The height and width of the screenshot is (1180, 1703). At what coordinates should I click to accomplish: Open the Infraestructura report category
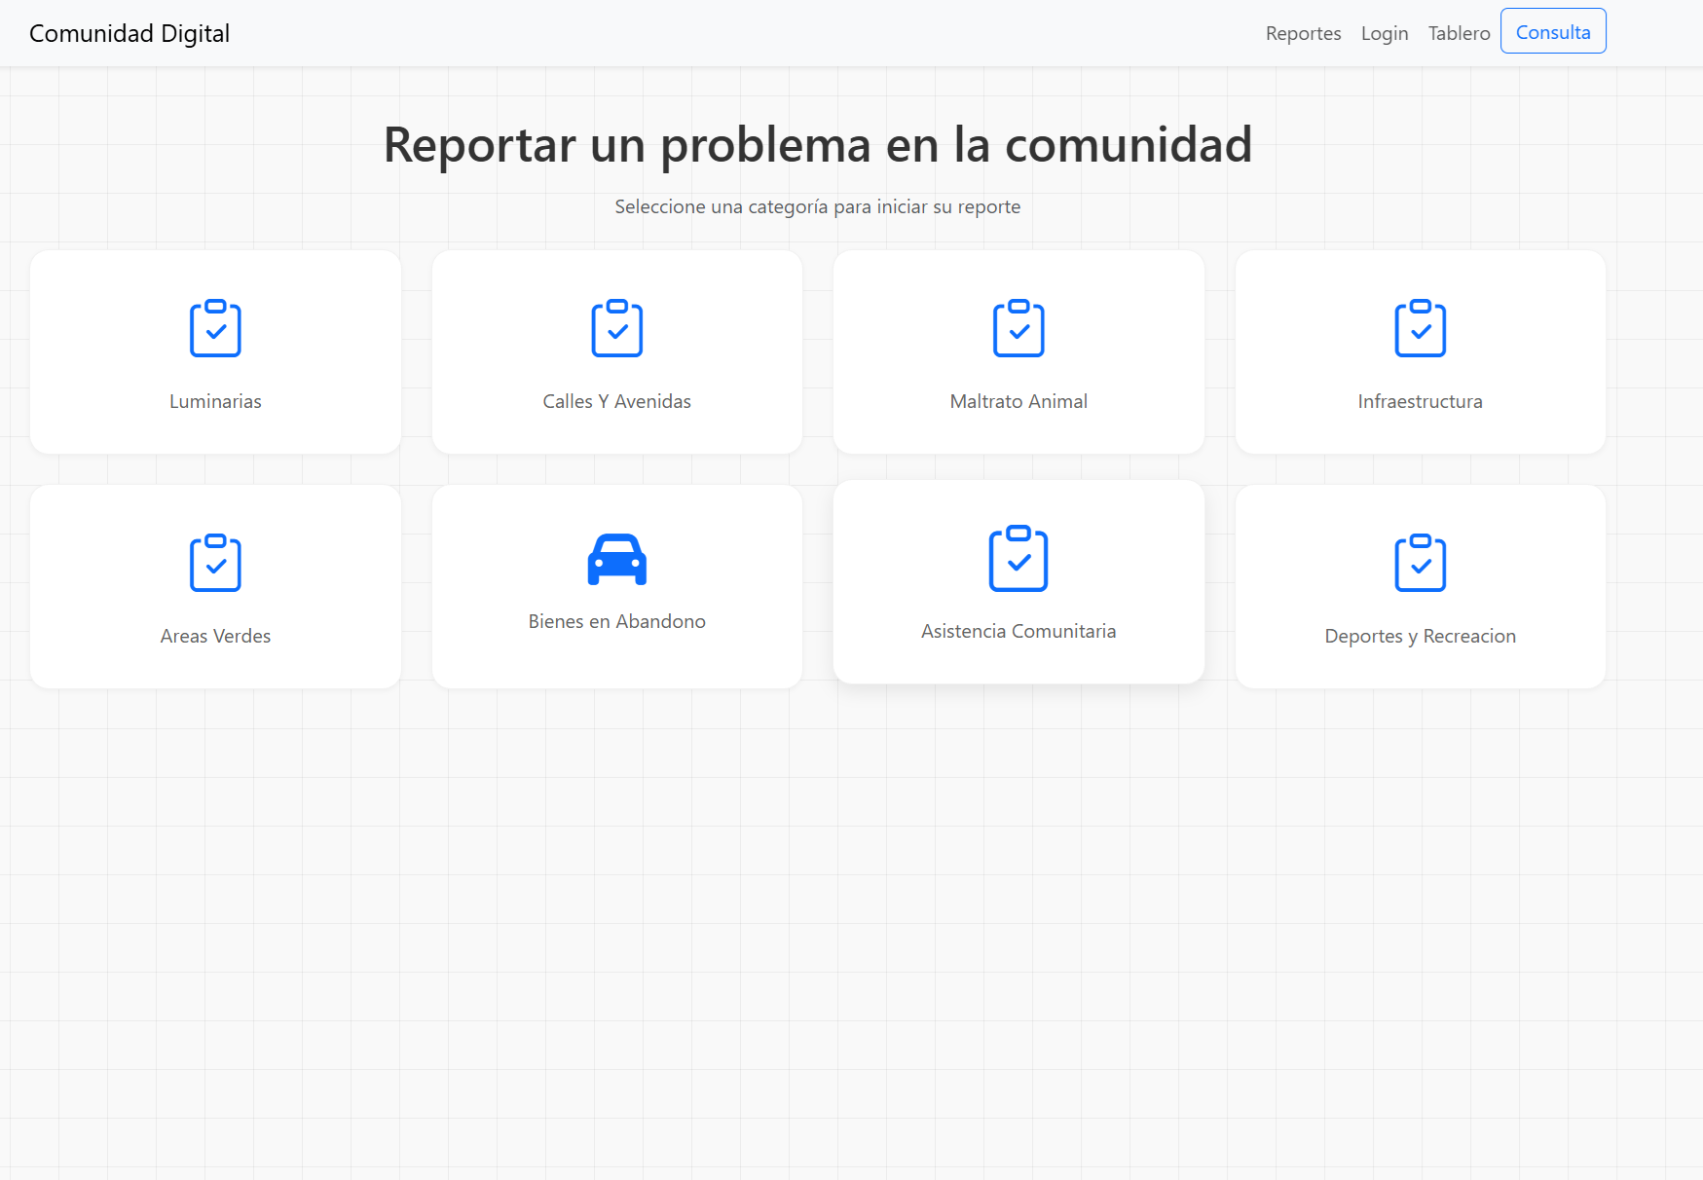pos(1420,351)
